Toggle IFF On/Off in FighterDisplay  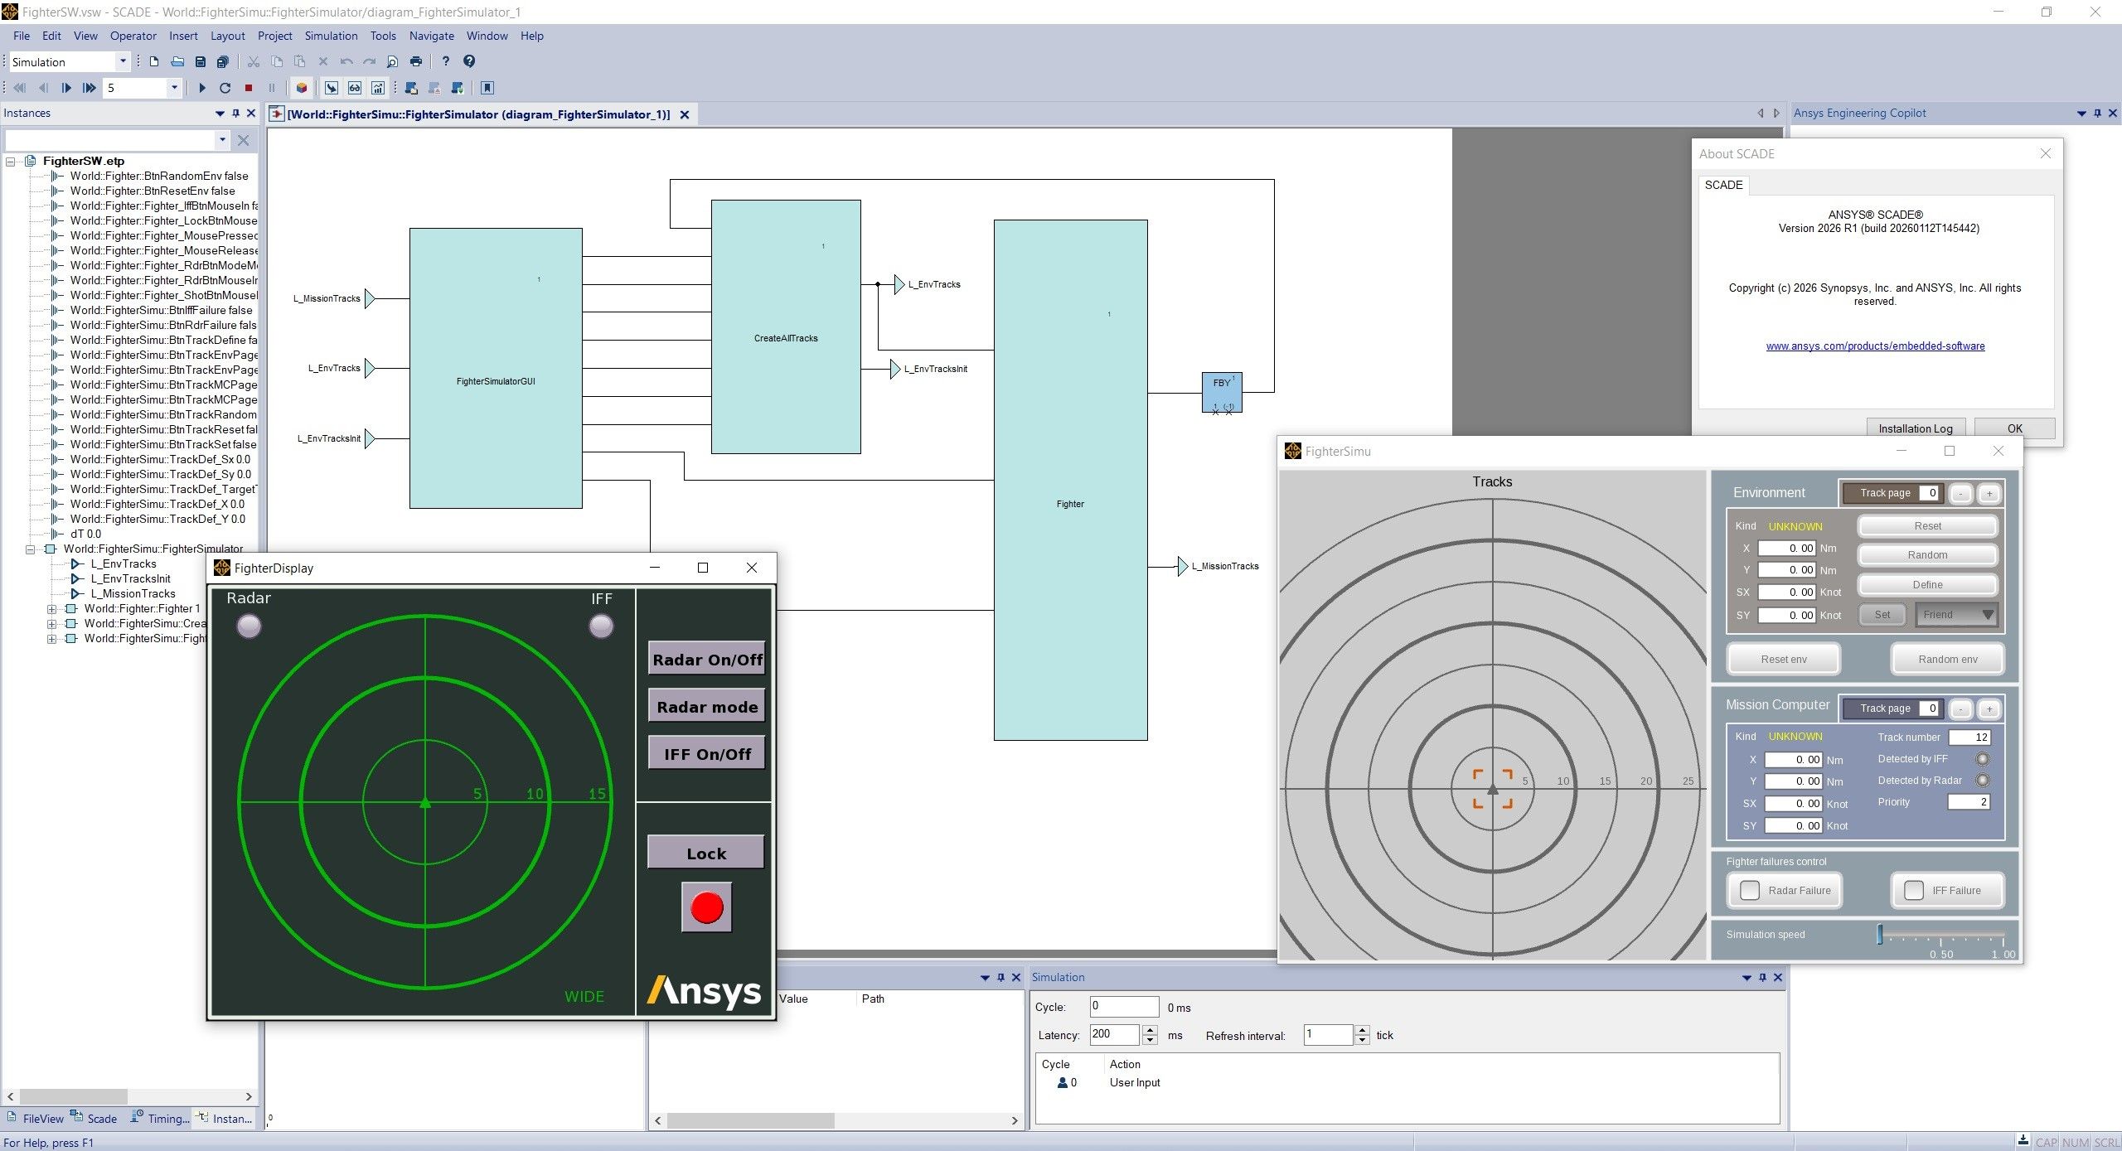tap(706, 754)
